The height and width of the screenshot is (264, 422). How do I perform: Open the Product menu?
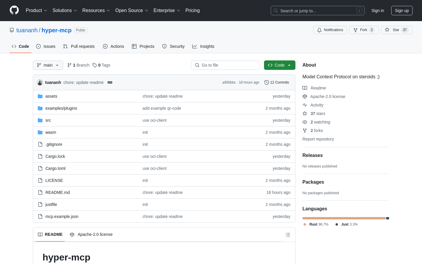tap(36, 11)
